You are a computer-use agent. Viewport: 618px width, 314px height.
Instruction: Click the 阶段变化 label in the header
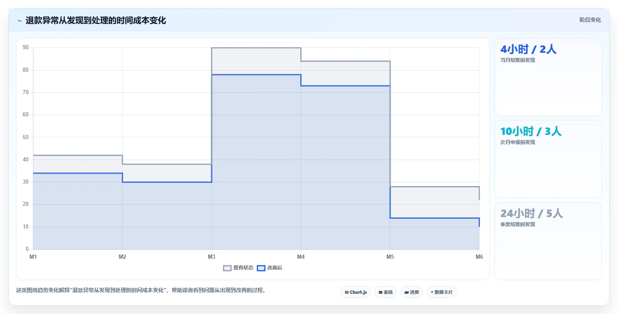590,20
